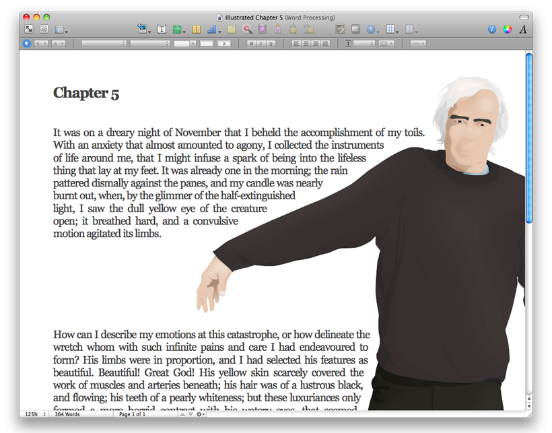This screenshot has width=552, height=433.
Task: Insert a Table using the yellow grid icon
Action: tap(196, 29)
